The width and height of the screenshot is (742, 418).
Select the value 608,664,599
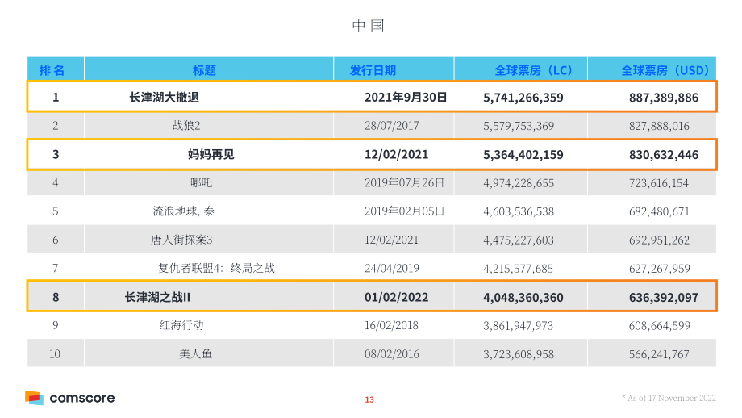pyautogui.click(x=659, y=326)
